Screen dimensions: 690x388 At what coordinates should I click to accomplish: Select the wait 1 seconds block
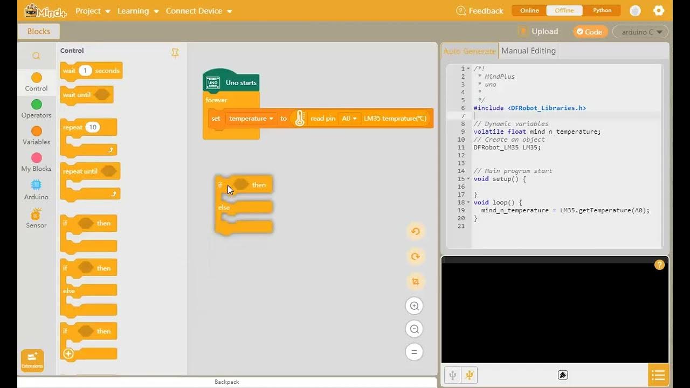(91, 71)
